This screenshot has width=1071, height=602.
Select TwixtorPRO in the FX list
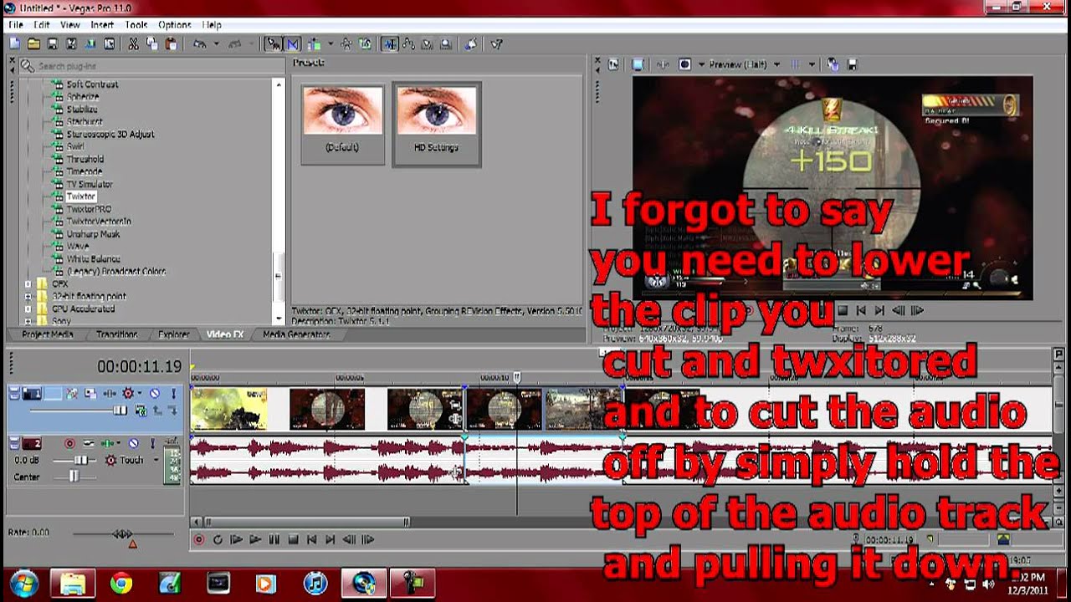click(89, 209)
